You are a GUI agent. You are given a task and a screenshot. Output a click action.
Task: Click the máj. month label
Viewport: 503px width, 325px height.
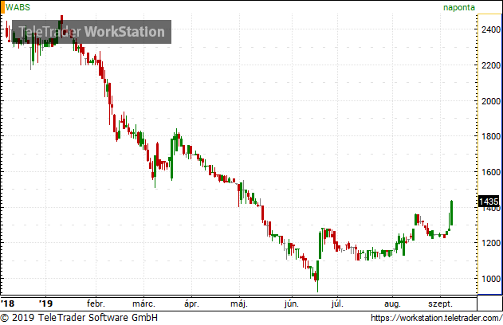click(x=239, y=303)
